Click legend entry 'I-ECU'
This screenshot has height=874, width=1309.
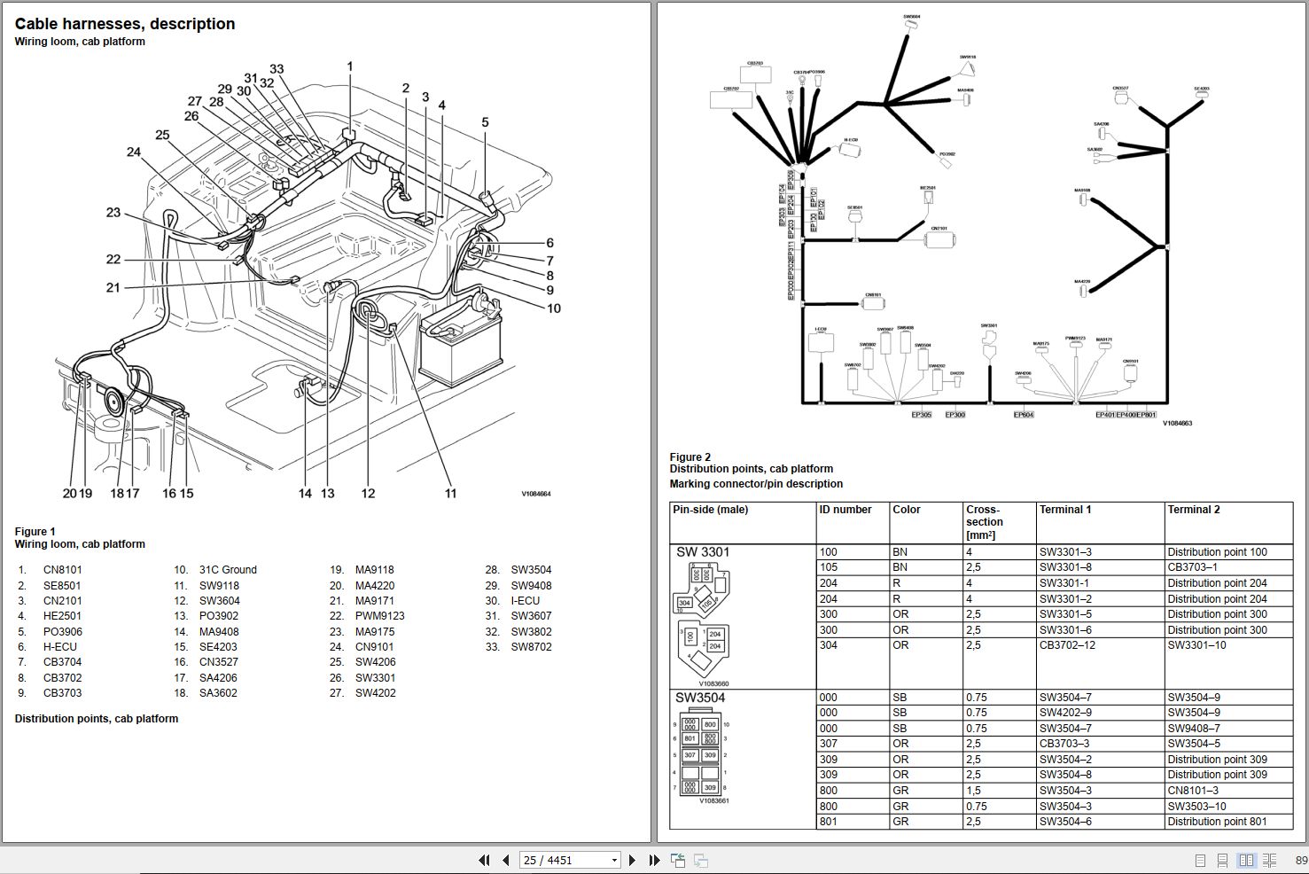tap(526, 601)
